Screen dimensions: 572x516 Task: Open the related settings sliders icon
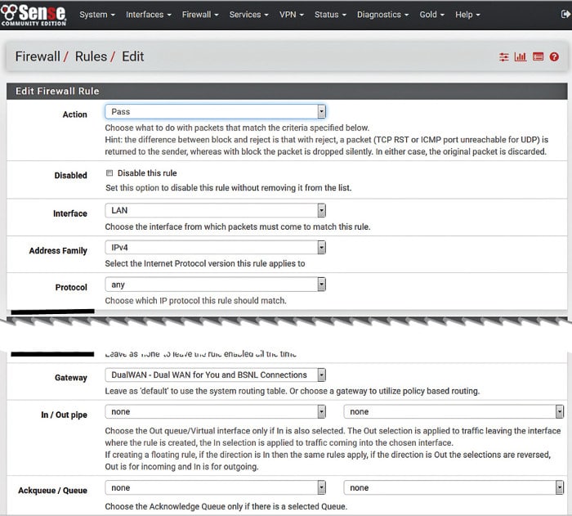(x=503, y=57)
